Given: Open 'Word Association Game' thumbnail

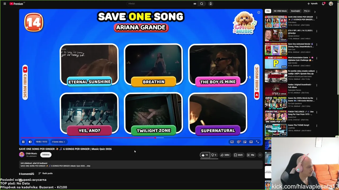Looking at the screenshot, I should point(276,62).
